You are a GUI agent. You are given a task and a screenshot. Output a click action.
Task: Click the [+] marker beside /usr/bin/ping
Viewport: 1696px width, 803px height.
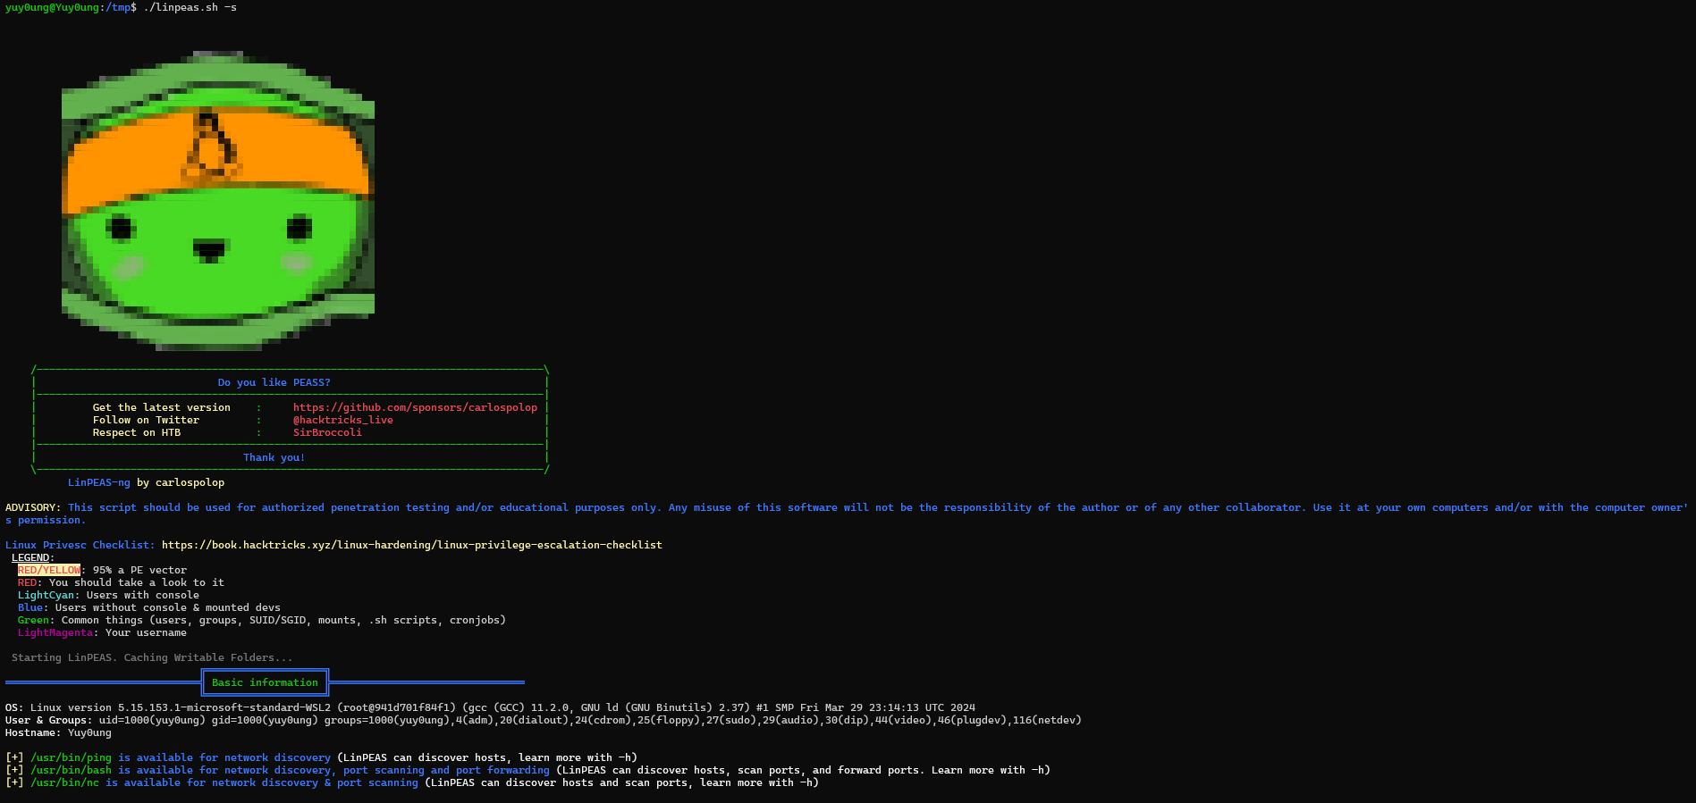pyautogui.click(x=14, y=757)
